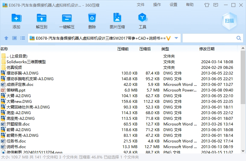246x161 pixels.
Task: Sort by the 类型 column header
Action: pos(165,49)
